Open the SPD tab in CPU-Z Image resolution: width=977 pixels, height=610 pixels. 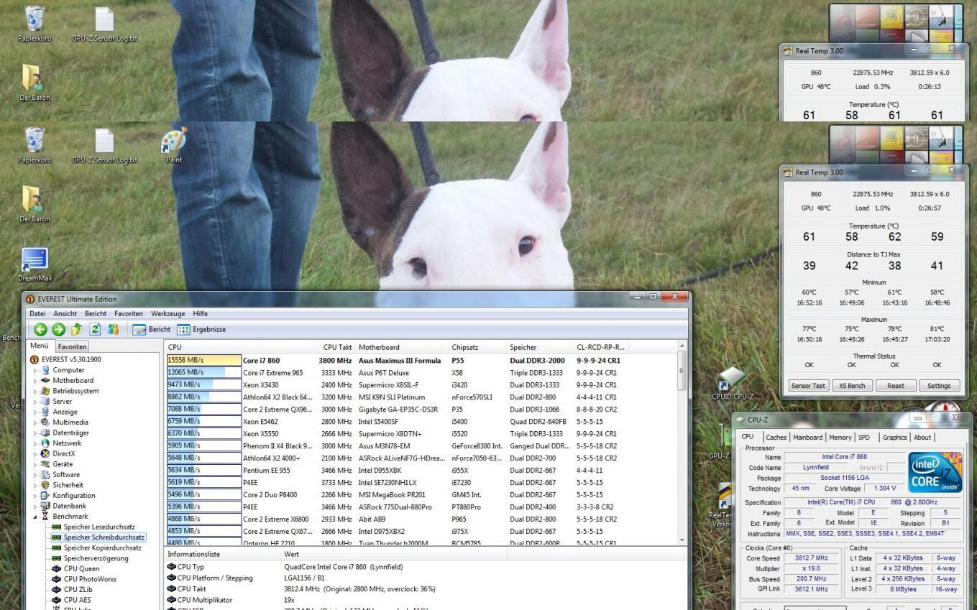coord(864,437)
